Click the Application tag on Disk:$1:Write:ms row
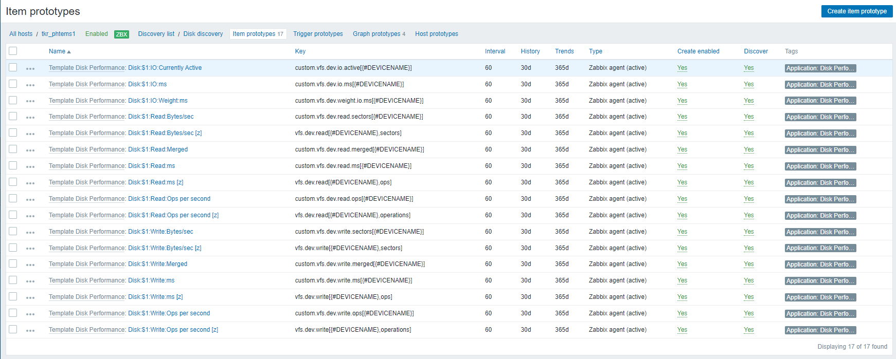The image size is (896, 359). [820, 281]
